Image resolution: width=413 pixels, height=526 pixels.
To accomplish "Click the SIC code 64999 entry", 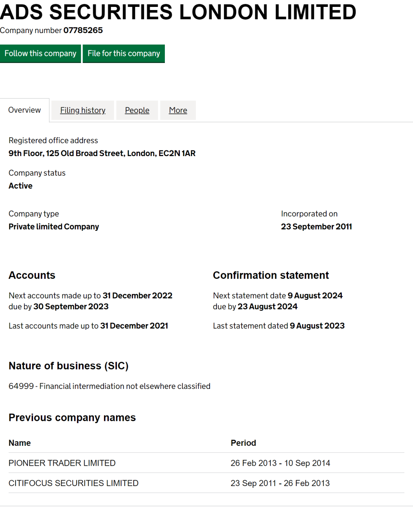I will (x=109, y=386).
